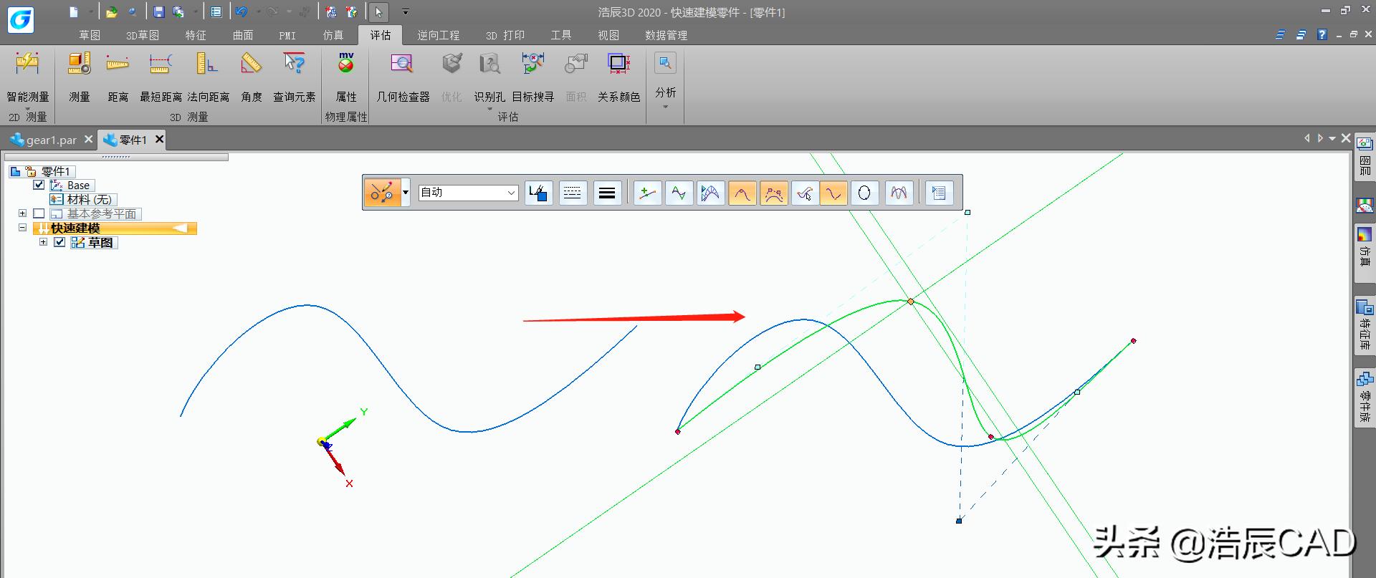The width and height of the screenshot is (1376, 578).
Task: Click the curve tool icon on command bar
Action: point(382,193)
